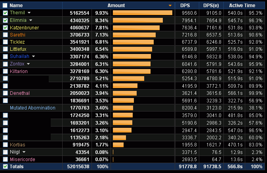Select the Misericorde name link
The image size is (267, 173).
coord(22,160)
